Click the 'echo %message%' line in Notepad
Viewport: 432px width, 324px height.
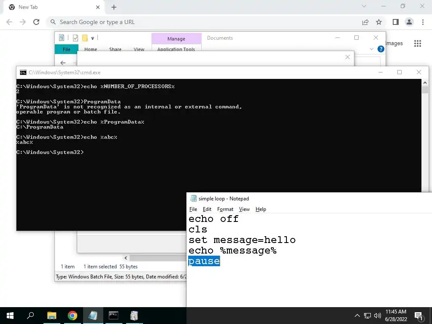pos(232,251)
